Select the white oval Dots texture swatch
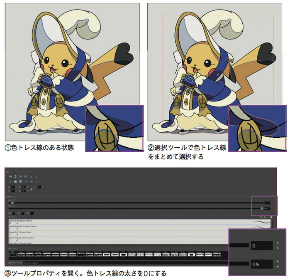 pyautogui.click(x=123, y=255)
